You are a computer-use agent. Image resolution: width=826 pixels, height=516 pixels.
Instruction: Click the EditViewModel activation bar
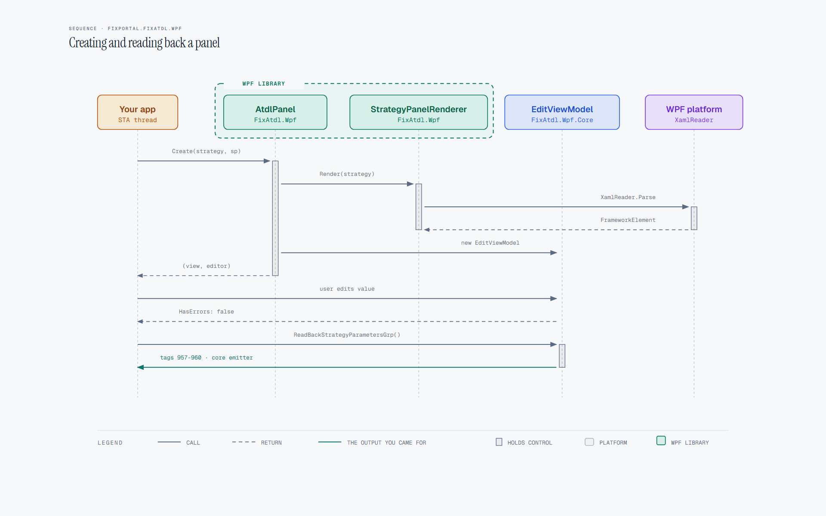click(x=562, y=356)
